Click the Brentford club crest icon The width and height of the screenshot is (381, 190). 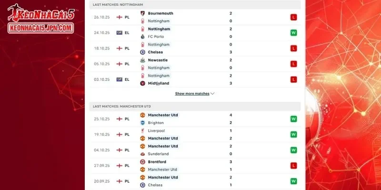(142, 161)
